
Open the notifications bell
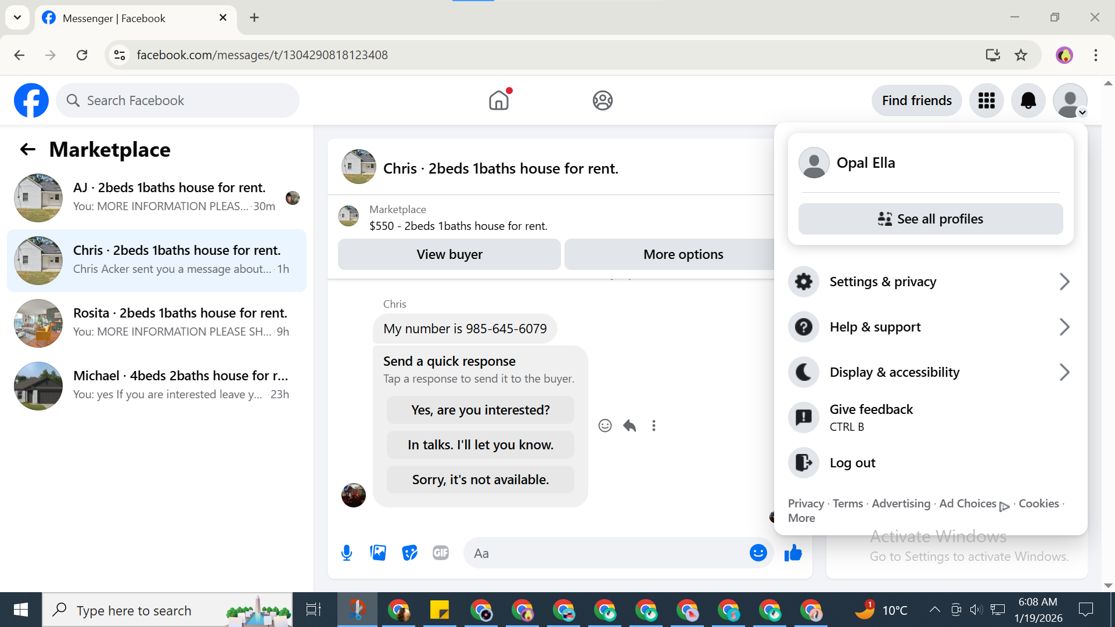click(1028, 100)
